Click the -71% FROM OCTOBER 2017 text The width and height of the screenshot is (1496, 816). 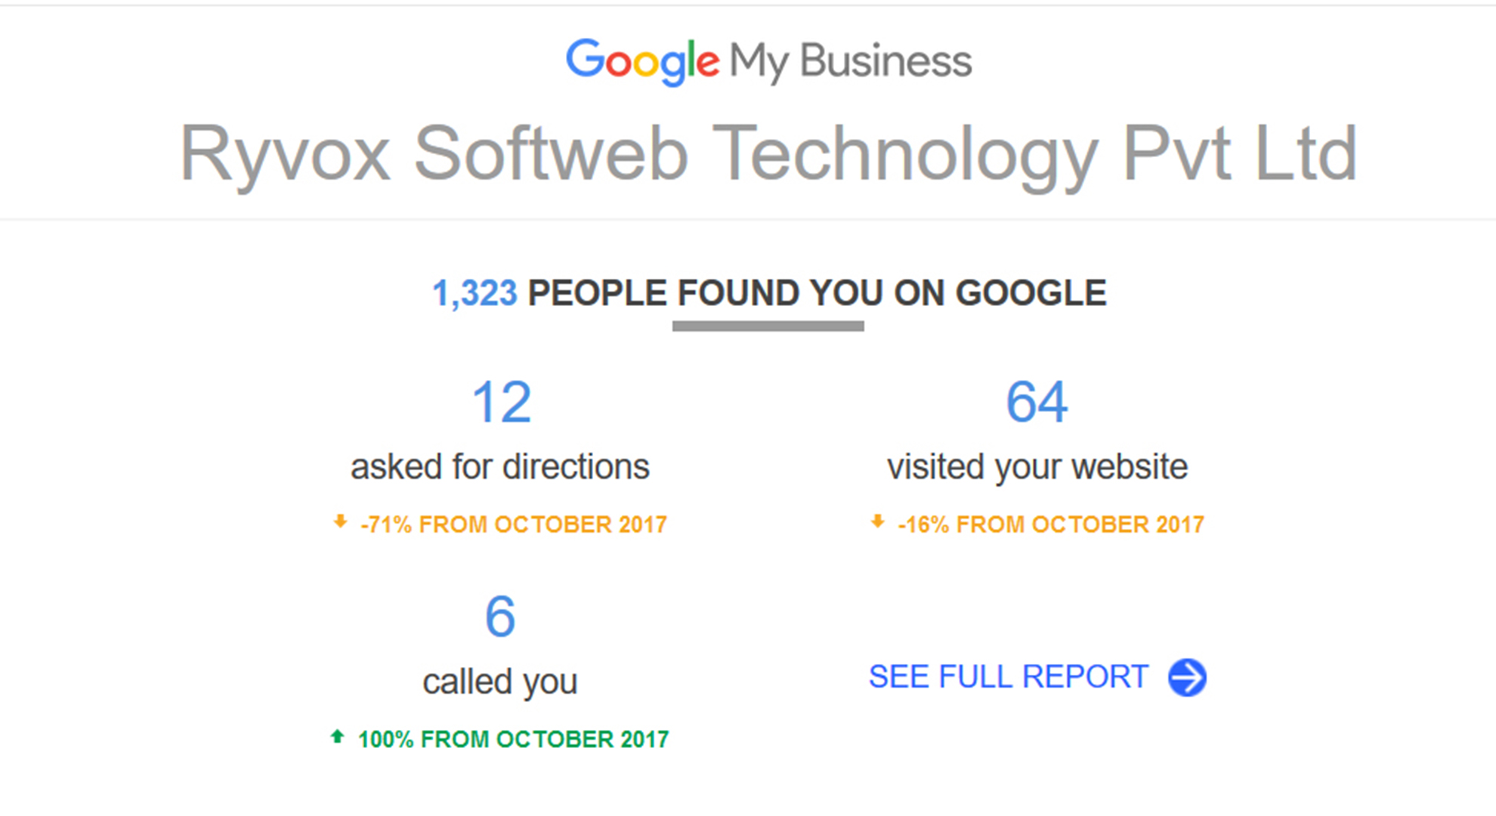point(513,524)
